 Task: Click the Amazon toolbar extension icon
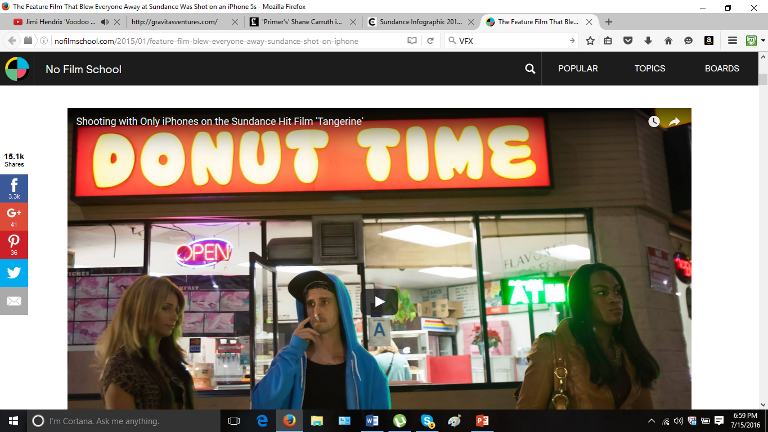pos(709,40)
